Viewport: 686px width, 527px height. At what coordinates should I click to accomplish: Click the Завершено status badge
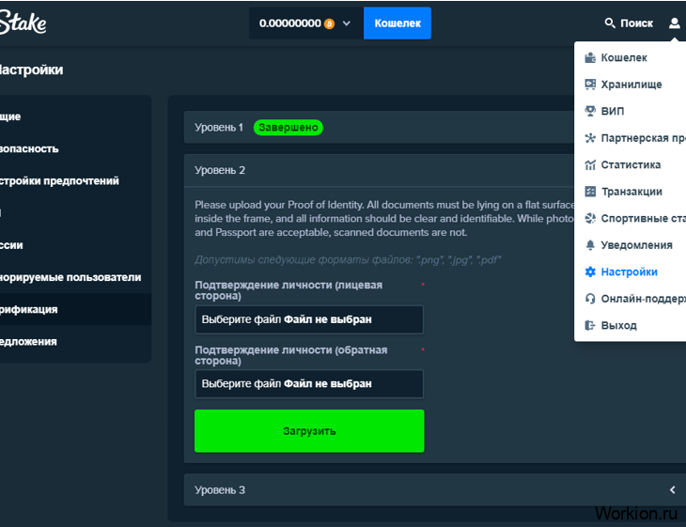(x=288, y=127)
